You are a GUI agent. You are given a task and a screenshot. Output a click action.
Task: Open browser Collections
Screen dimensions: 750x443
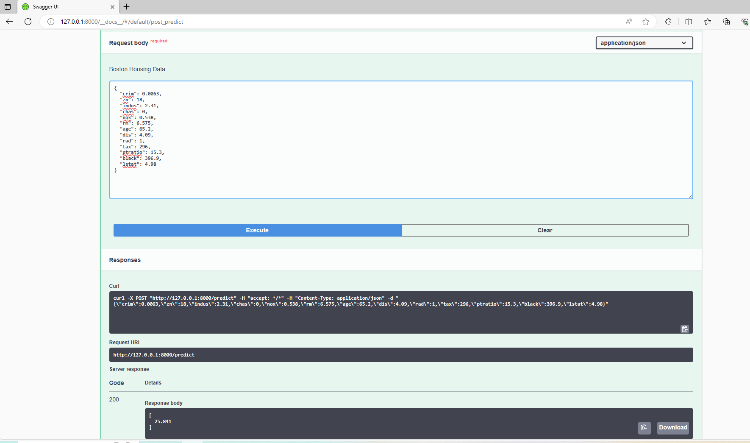726,22
